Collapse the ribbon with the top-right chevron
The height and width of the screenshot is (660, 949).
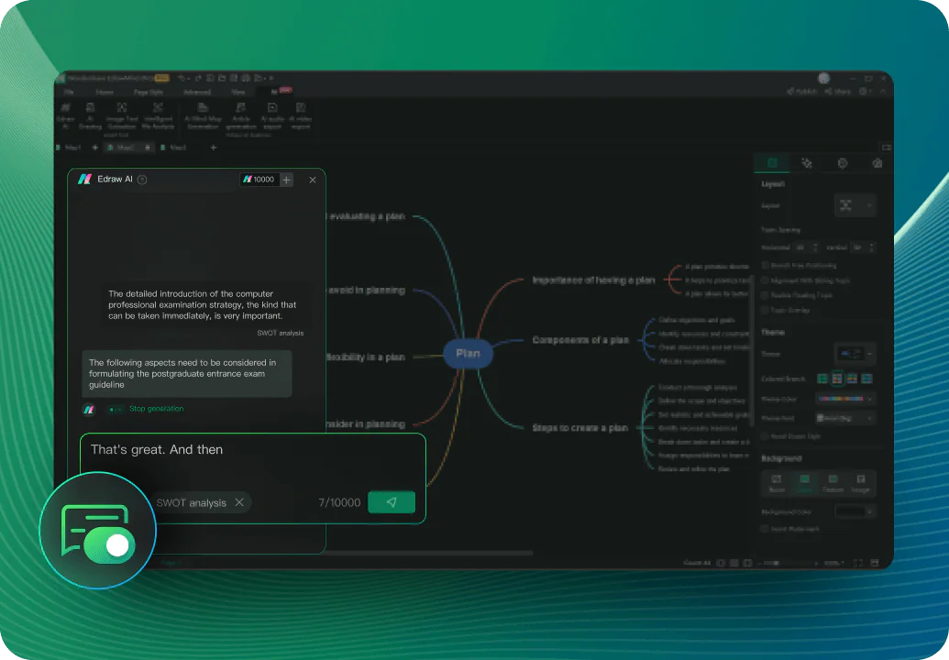(x=883, y=92)
